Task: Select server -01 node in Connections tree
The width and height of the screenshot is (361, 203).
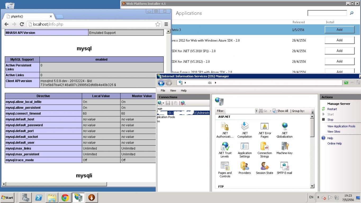Action: tap(183, 113)
